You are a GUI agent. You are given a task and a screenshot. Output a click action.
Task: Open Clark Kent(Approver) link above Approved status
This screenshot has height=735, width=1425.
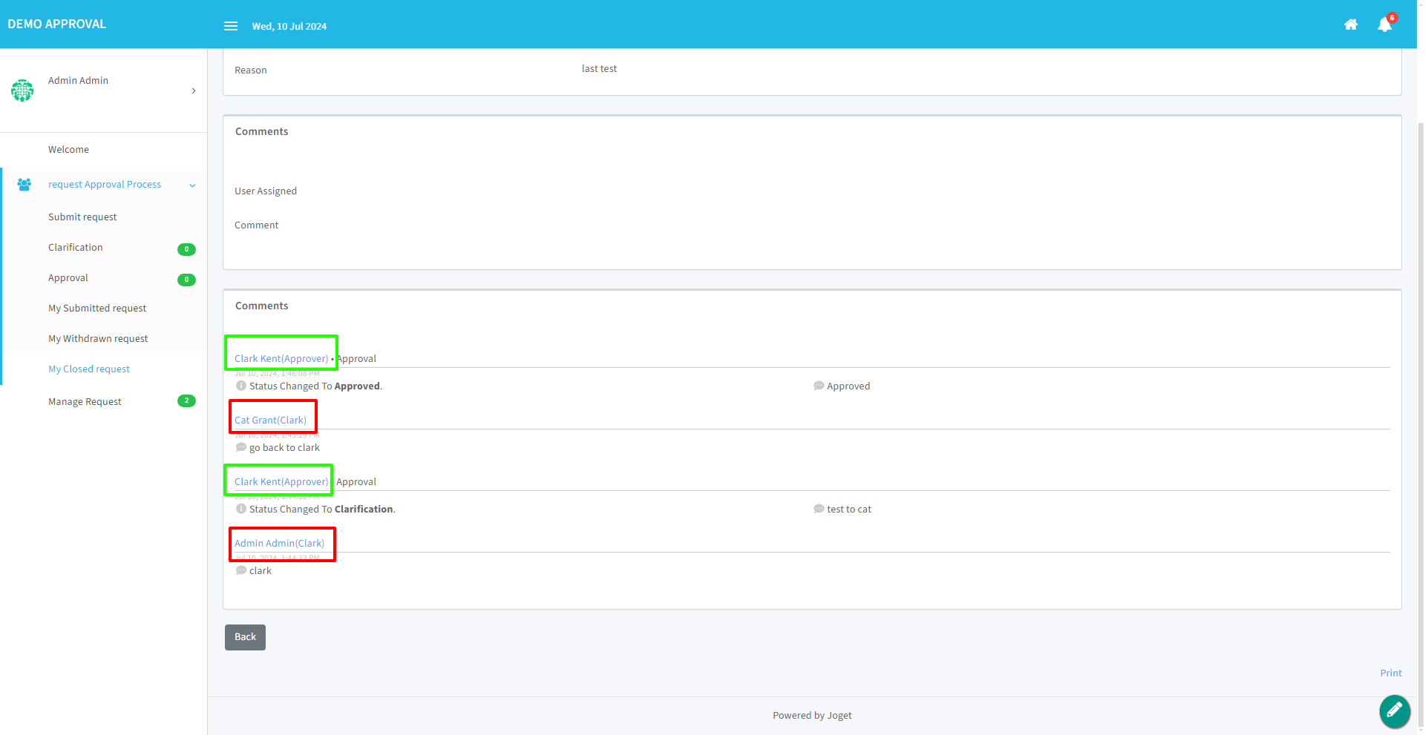tap(281, 358)
